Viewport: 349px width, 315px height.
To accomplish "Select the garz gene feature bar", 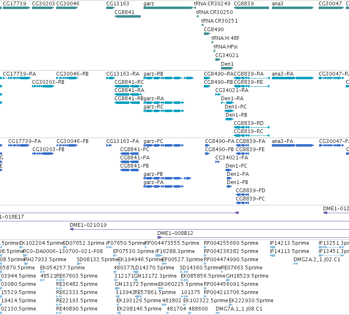I will click(x=169, y=8).
